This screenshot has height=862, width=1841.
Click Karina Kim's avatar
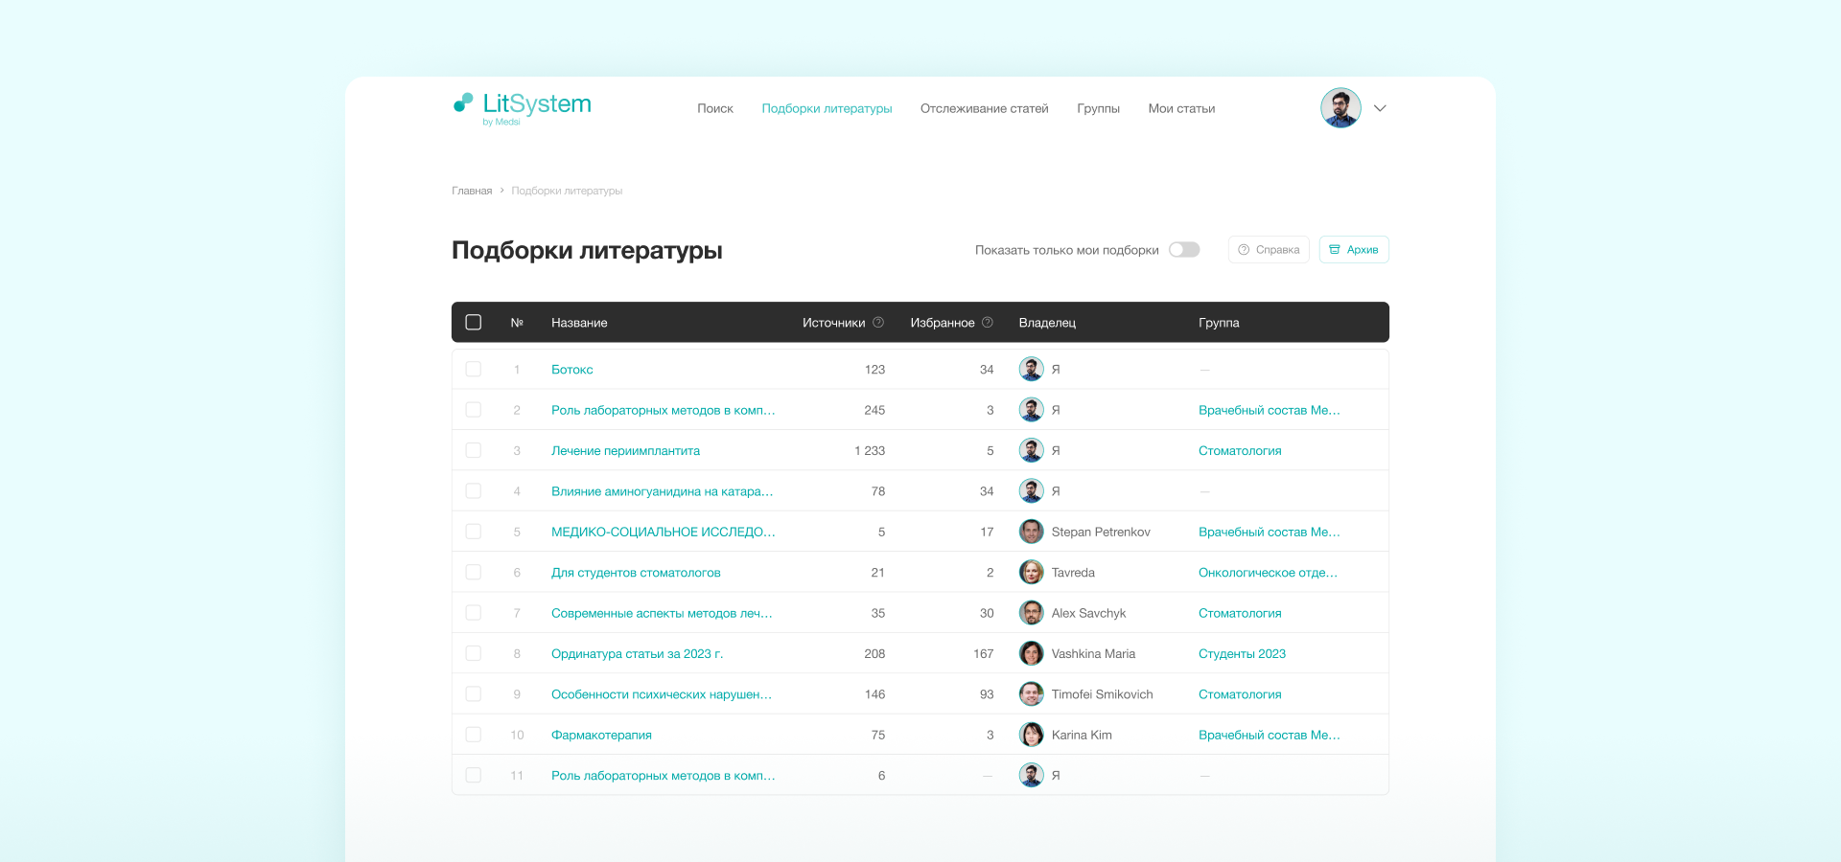pyautogui.click(x=1032, y=736)
